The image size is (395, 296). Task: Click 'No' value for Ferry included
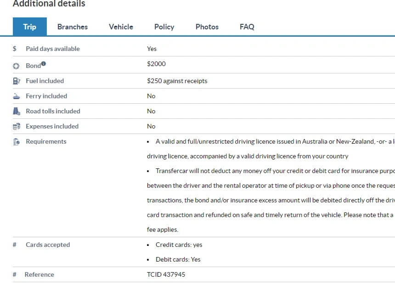[x=151, y=96]
